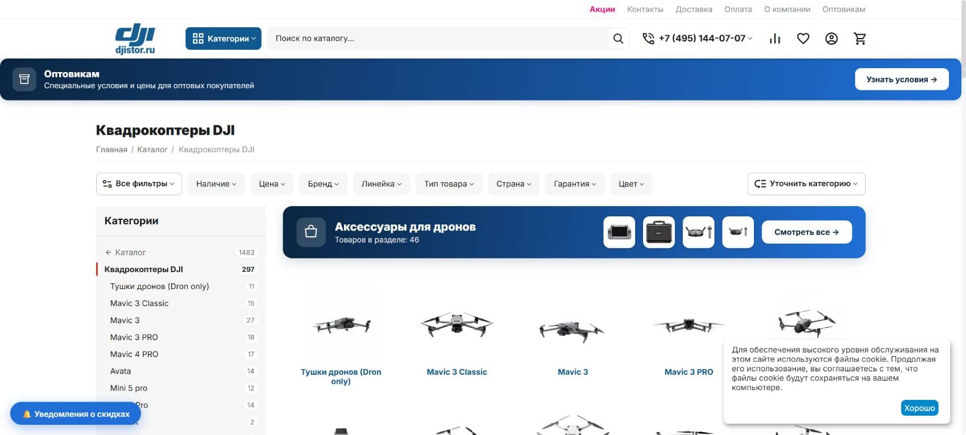Open Тушки дронов (Dron only) title link
Viewport: 966px width, 435px height.
coord(341,377)
